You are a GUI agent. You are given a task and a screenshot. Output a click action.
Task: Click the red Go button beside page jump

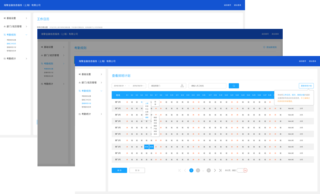click(x=245, y=170)
